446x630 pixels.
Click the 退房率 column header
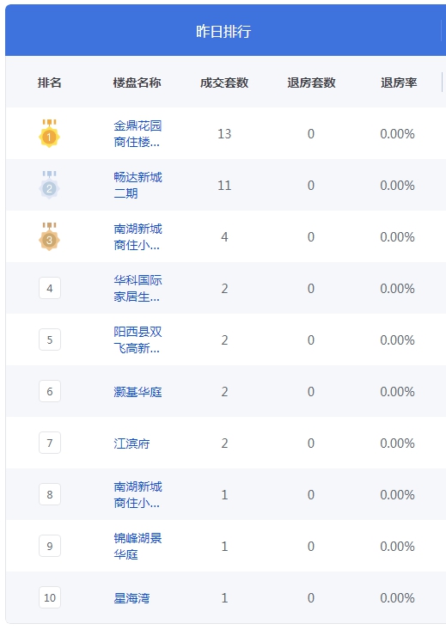(399, 83)
